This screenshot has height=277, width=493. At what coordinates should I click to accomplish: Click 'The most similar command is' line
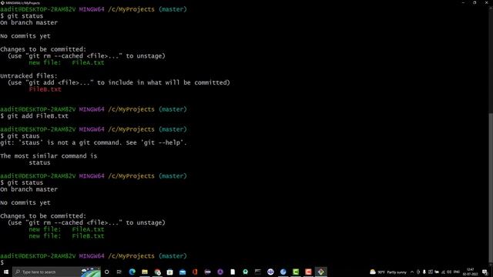tap(49, 155)
